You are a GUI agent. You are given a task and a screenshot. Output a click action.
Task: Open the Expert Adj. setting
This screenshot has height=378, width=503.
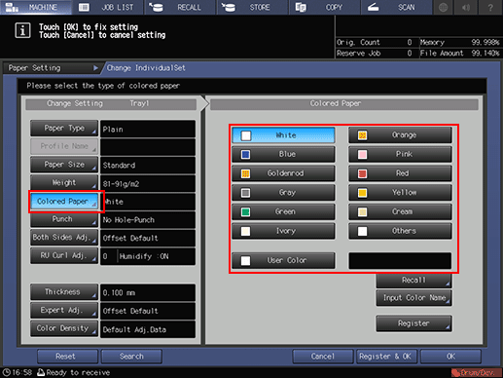(64, 310)
